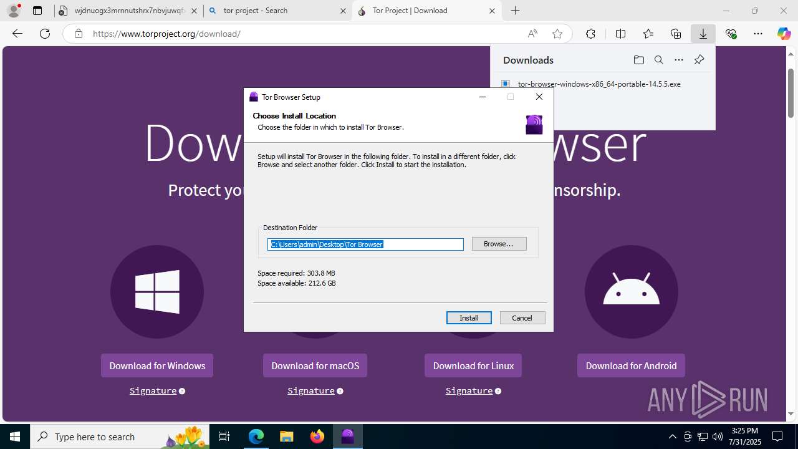Switch to the wjdnuogx3mrnnutshrx7nbvjuwqf tab
The height and width of the screenshot is (449, 798).
pos(128,11)
